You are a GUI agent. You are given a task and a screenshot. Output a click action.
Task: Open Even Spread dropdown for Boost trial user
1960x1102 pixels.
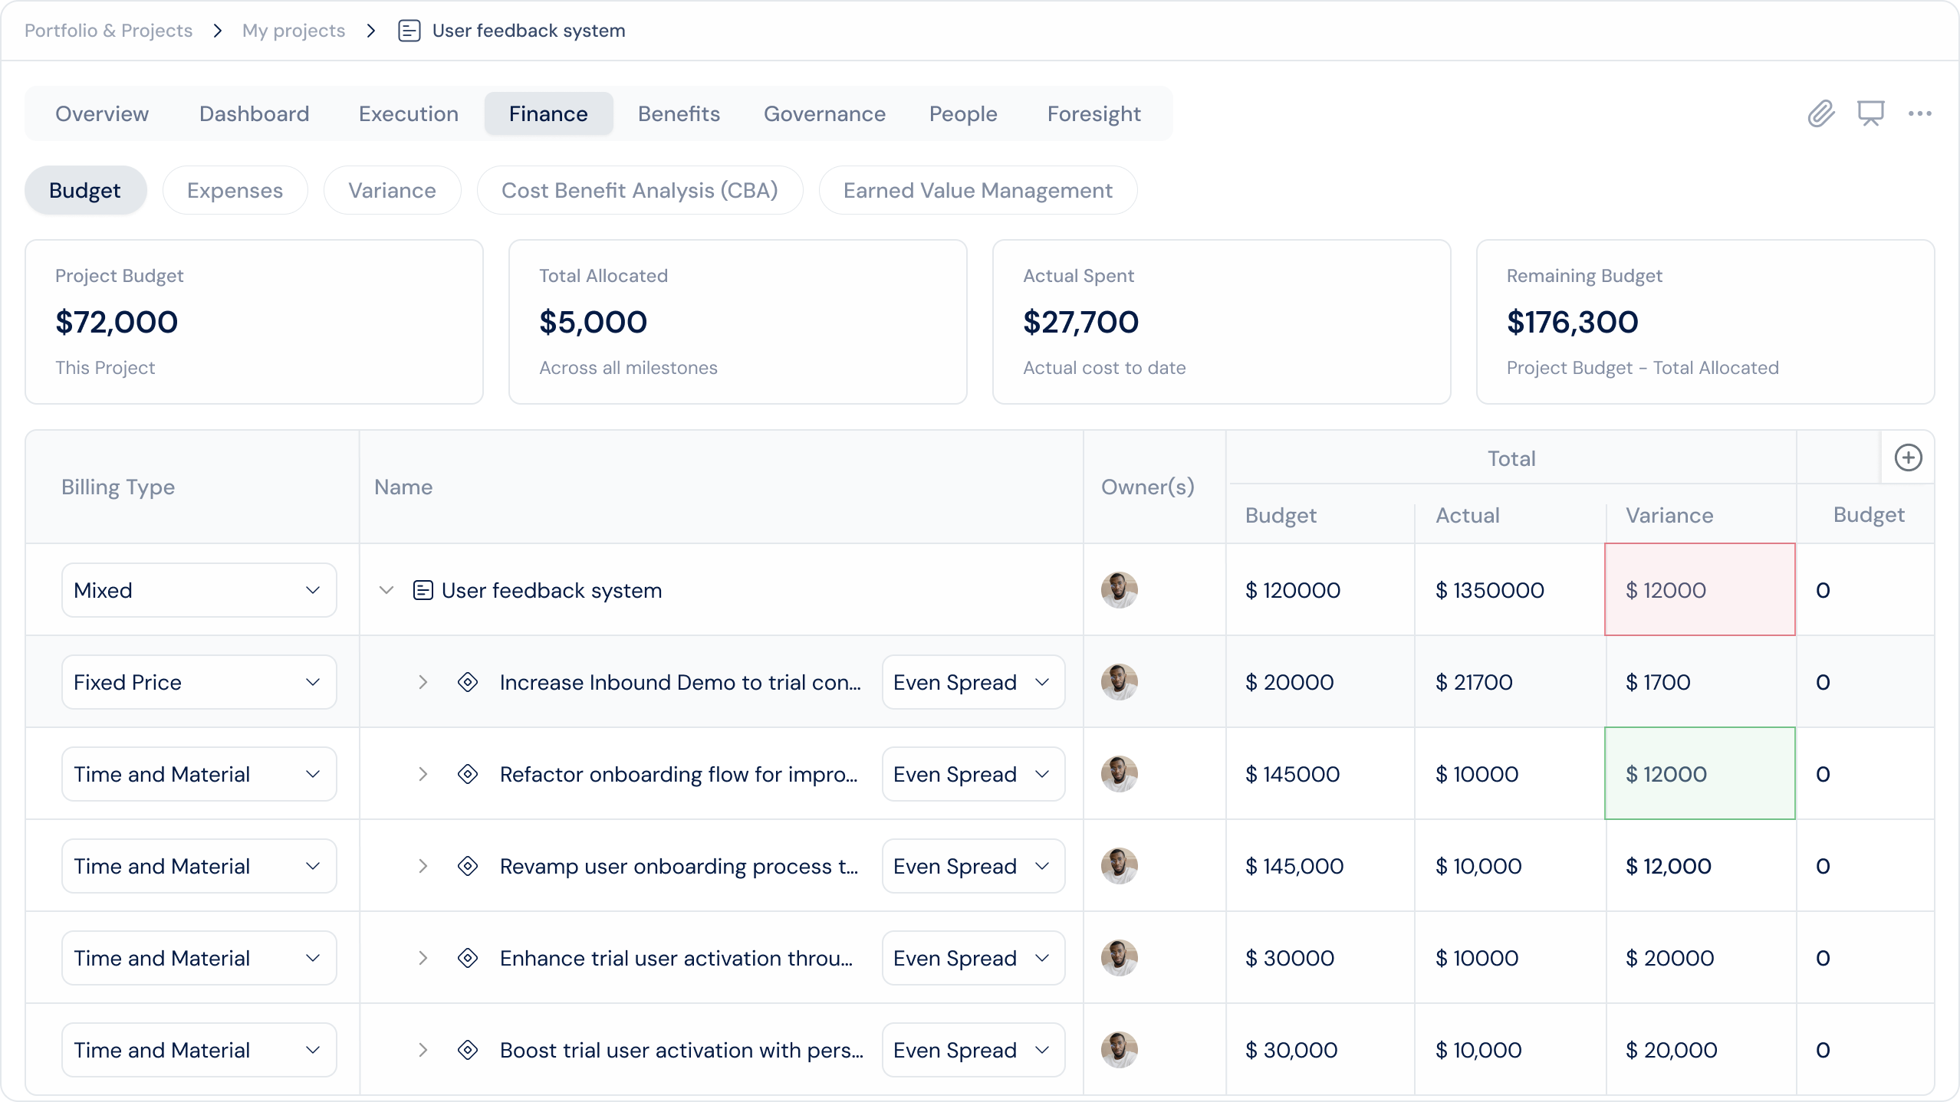(973, 1050)
